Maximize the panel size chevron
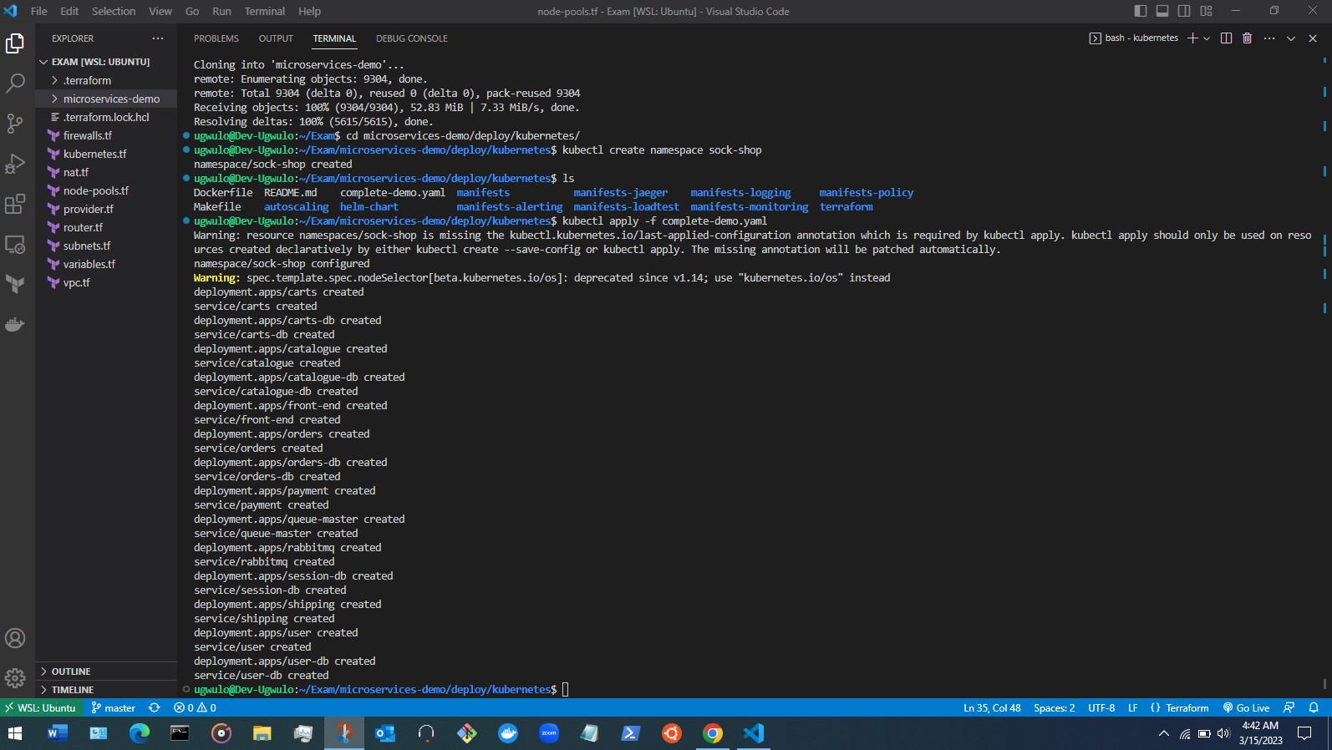1332x750 pixels. point(1291,38)
